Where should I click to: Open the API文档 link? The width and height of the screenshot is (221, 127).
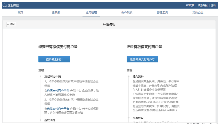(x=190, y=5)
